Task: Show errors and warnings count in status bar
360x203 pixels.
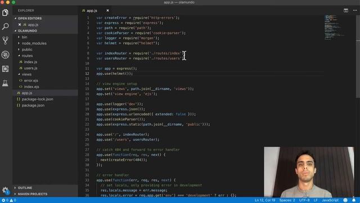Action: (9, 200)
